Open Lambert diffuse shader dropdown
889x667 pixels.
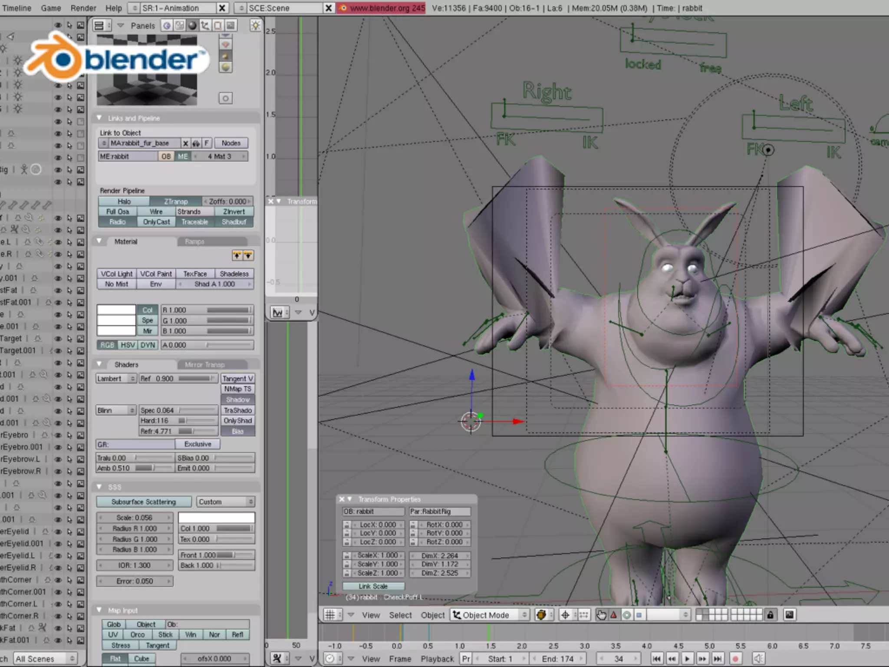(x=116, y=379)
